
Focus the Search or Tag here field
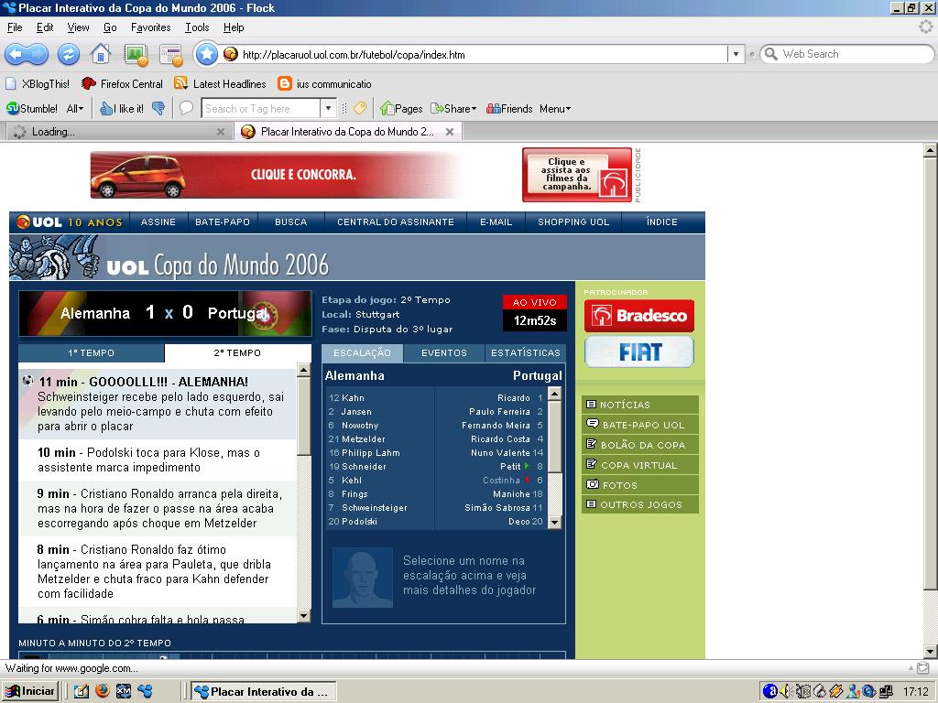pos(261,108)
